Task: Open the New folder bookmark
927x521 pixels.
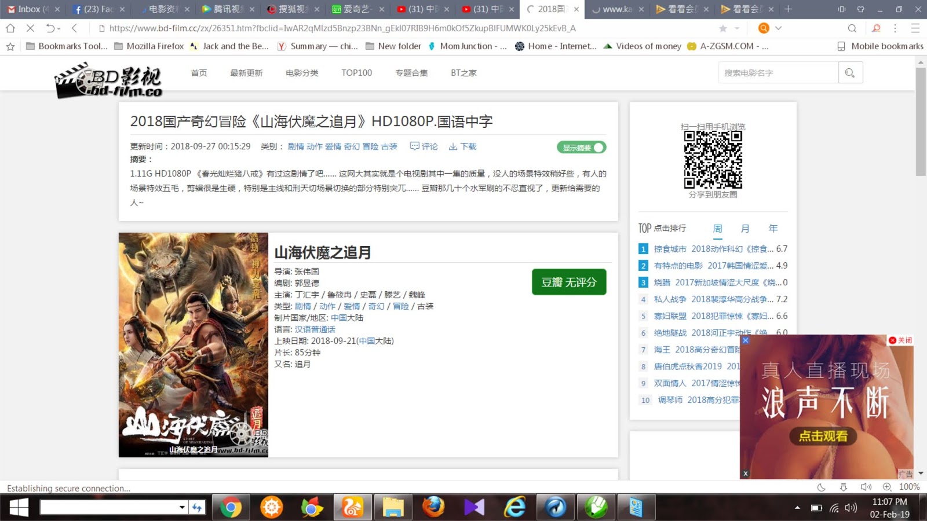Action: tap(393, 46)
